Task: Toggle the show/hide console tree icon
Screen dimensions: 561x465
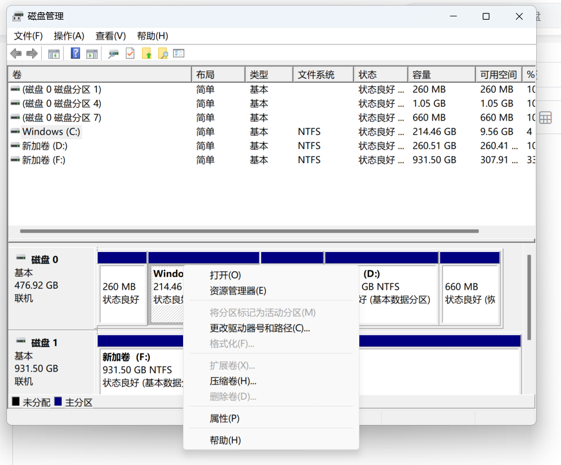Action: pyautogui.click(x=54, y=54)
